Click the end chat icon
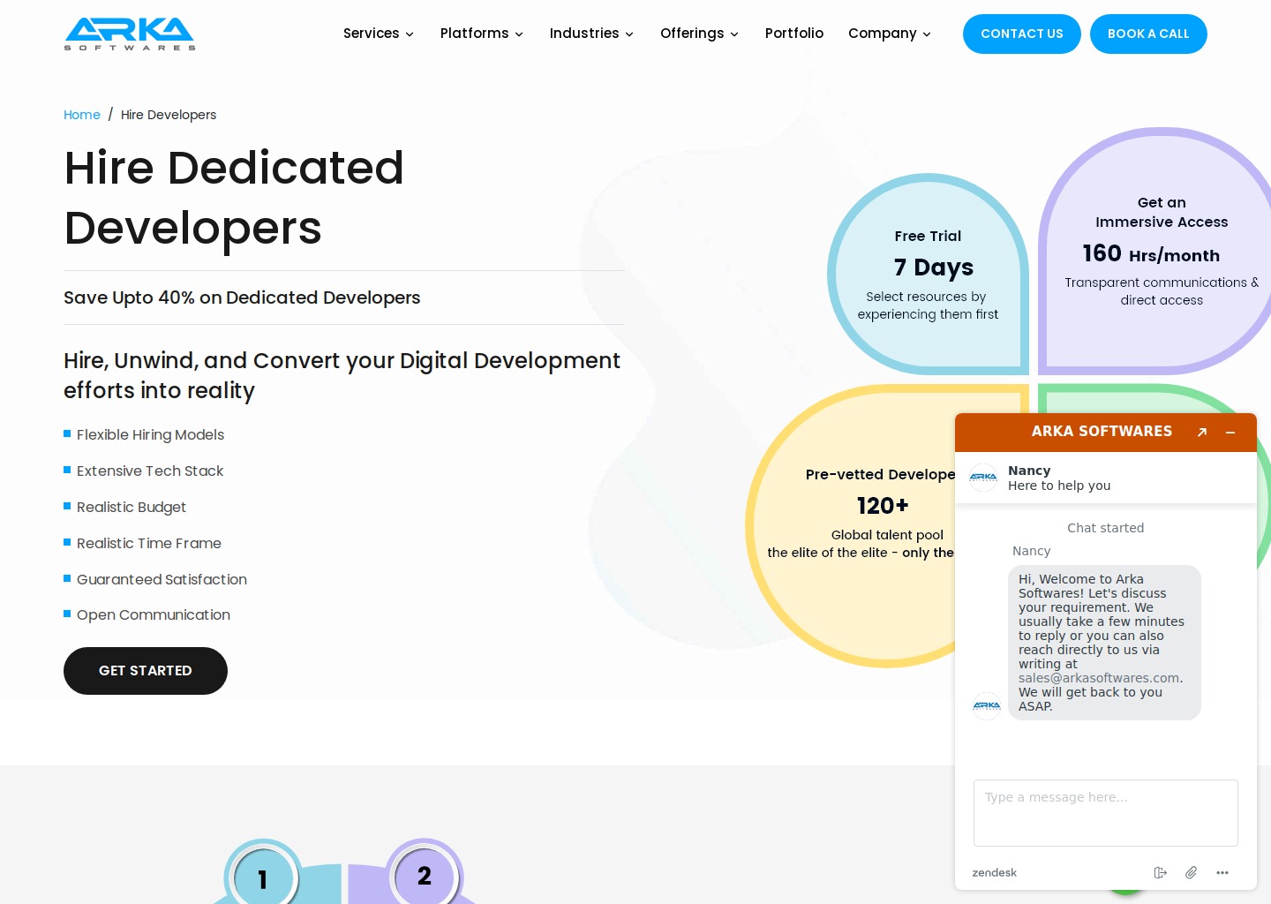The width and height of the screenshot is (1271, 904). (1161, 872)
